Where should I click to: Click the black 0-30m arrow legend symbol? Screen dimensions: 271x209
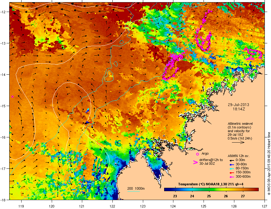click(232, 160)
